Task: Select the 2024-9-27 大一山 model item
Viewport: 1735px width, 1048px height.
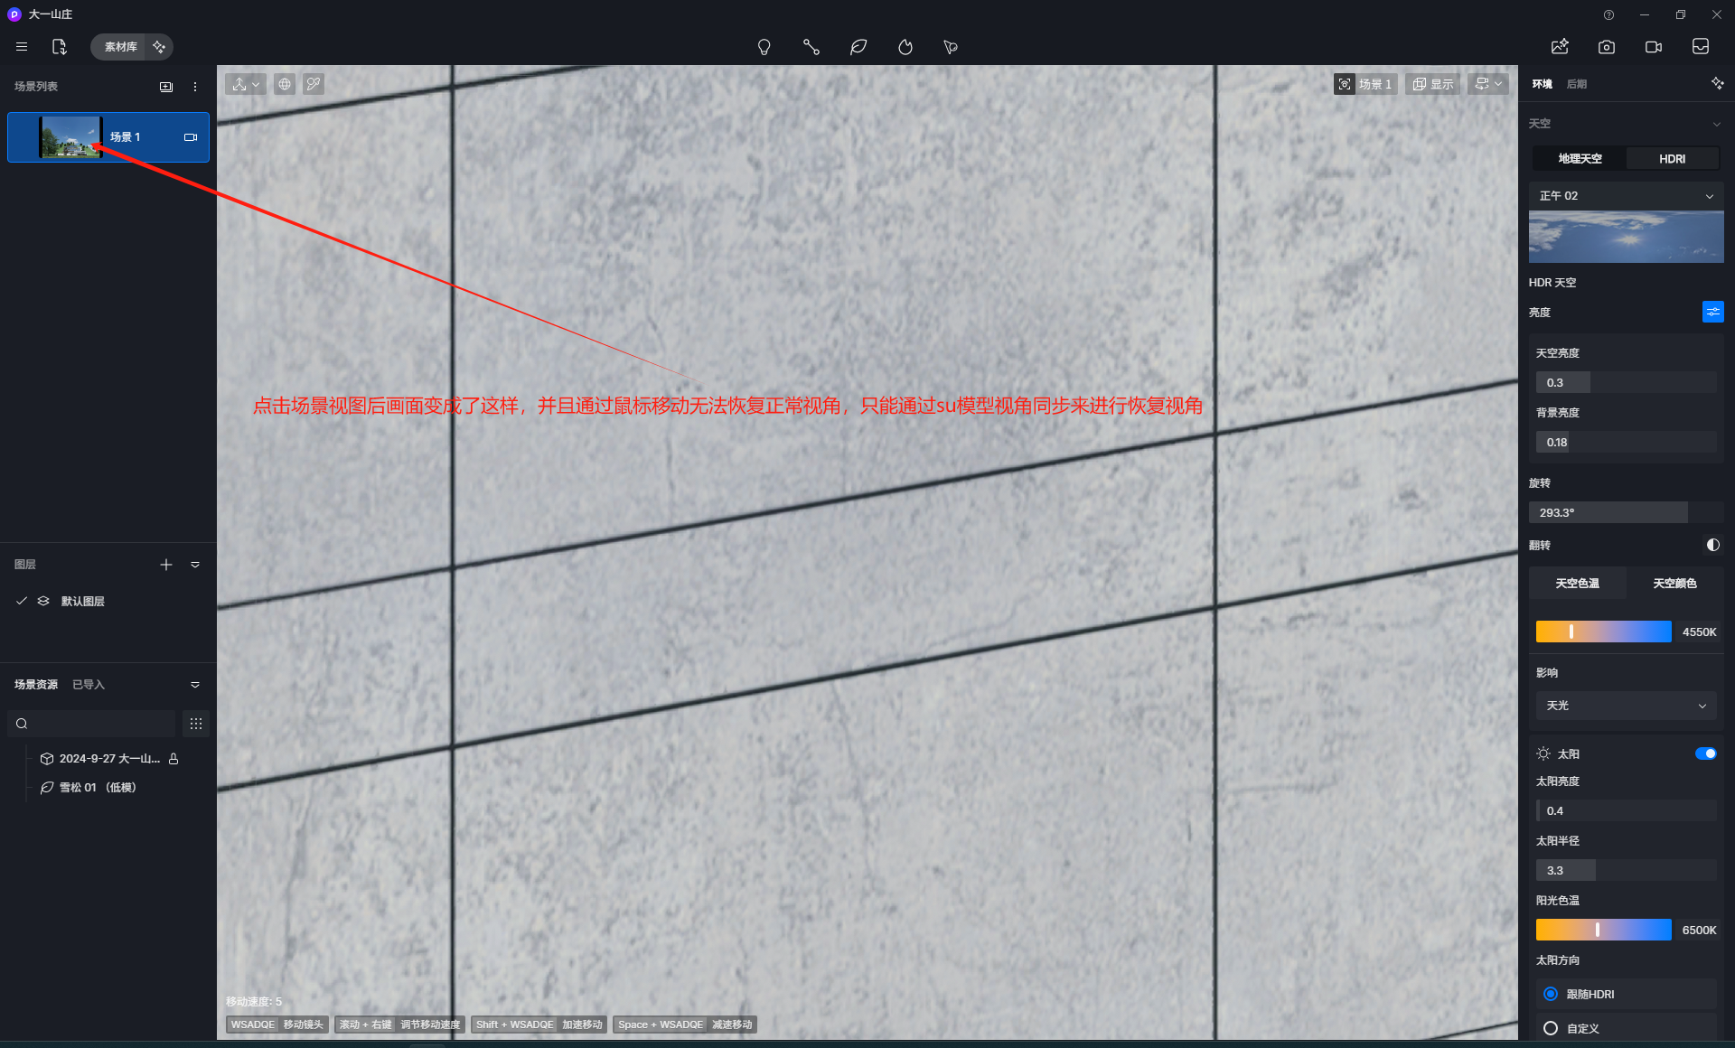Action: coord(109,759)
